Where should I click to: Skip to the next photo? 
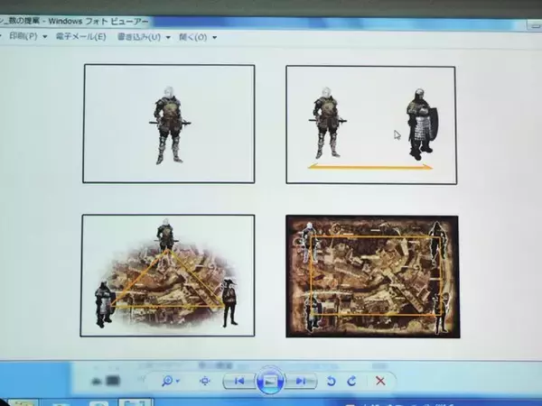pos(301,381)
